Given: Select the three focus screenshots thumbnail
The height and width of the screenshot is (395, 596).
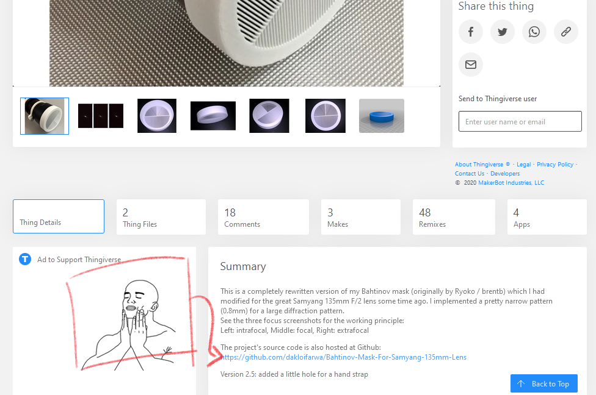Looking at the screenshot, I should pos(101,116).
